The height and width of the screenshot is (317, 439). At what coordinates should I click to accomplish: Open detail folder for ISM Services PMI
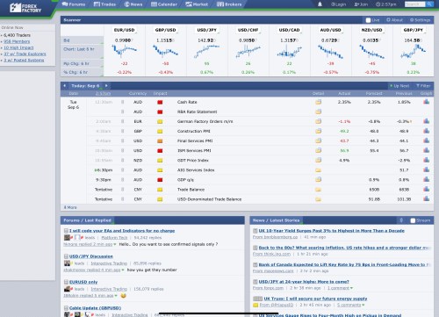pos(318,150)
